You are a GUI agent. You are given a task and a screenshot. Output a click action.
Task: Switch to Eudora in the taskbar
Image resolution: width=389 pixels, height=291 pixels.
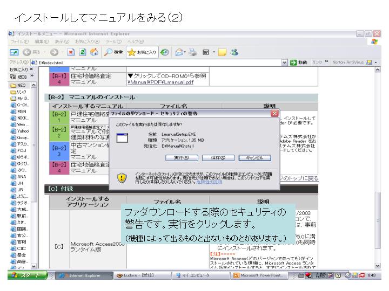pos(143,275)
